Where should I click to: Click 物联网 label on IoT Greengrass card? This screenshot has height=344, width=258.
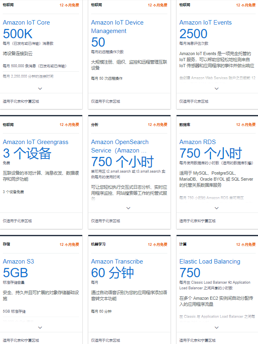tap(8, 125)
